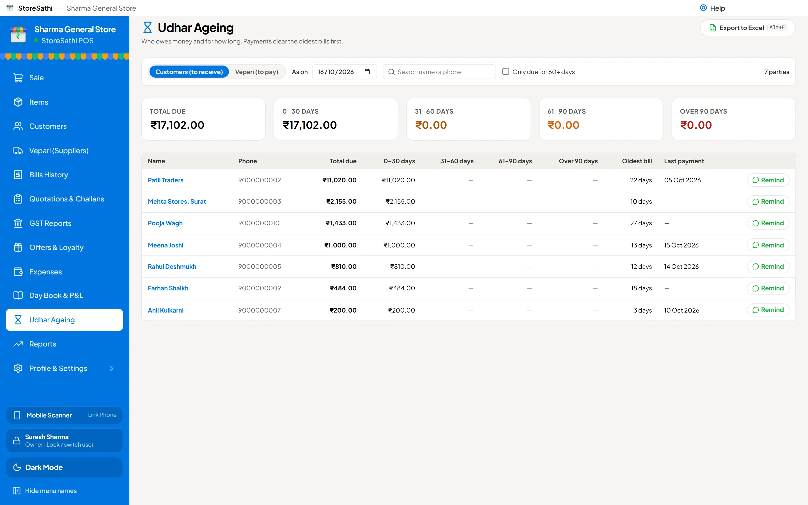This screenshot has width=808, height=505.
Task: Toggle Dark Mode
Action: pyautogui.click(x=65, y=467)
